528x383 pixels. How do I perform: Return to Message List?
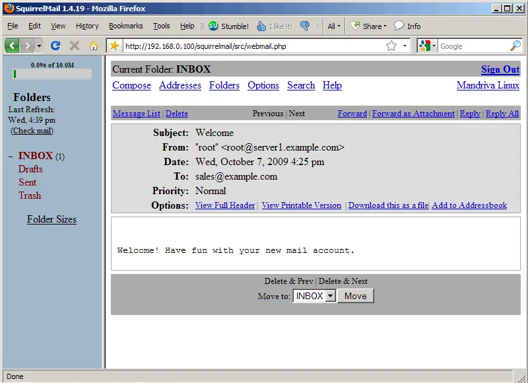click(x=137, y=114)
